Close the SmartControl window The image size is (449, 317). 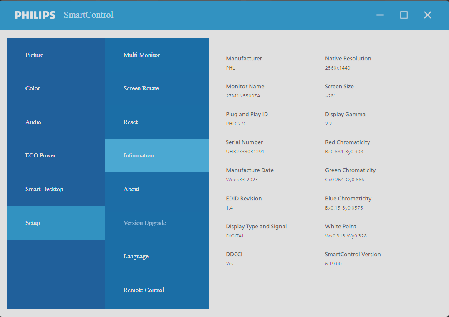click(428, 15)
